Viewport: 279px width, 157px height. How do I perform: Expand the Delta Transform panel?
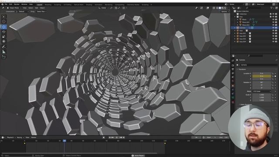coord(245,105)
